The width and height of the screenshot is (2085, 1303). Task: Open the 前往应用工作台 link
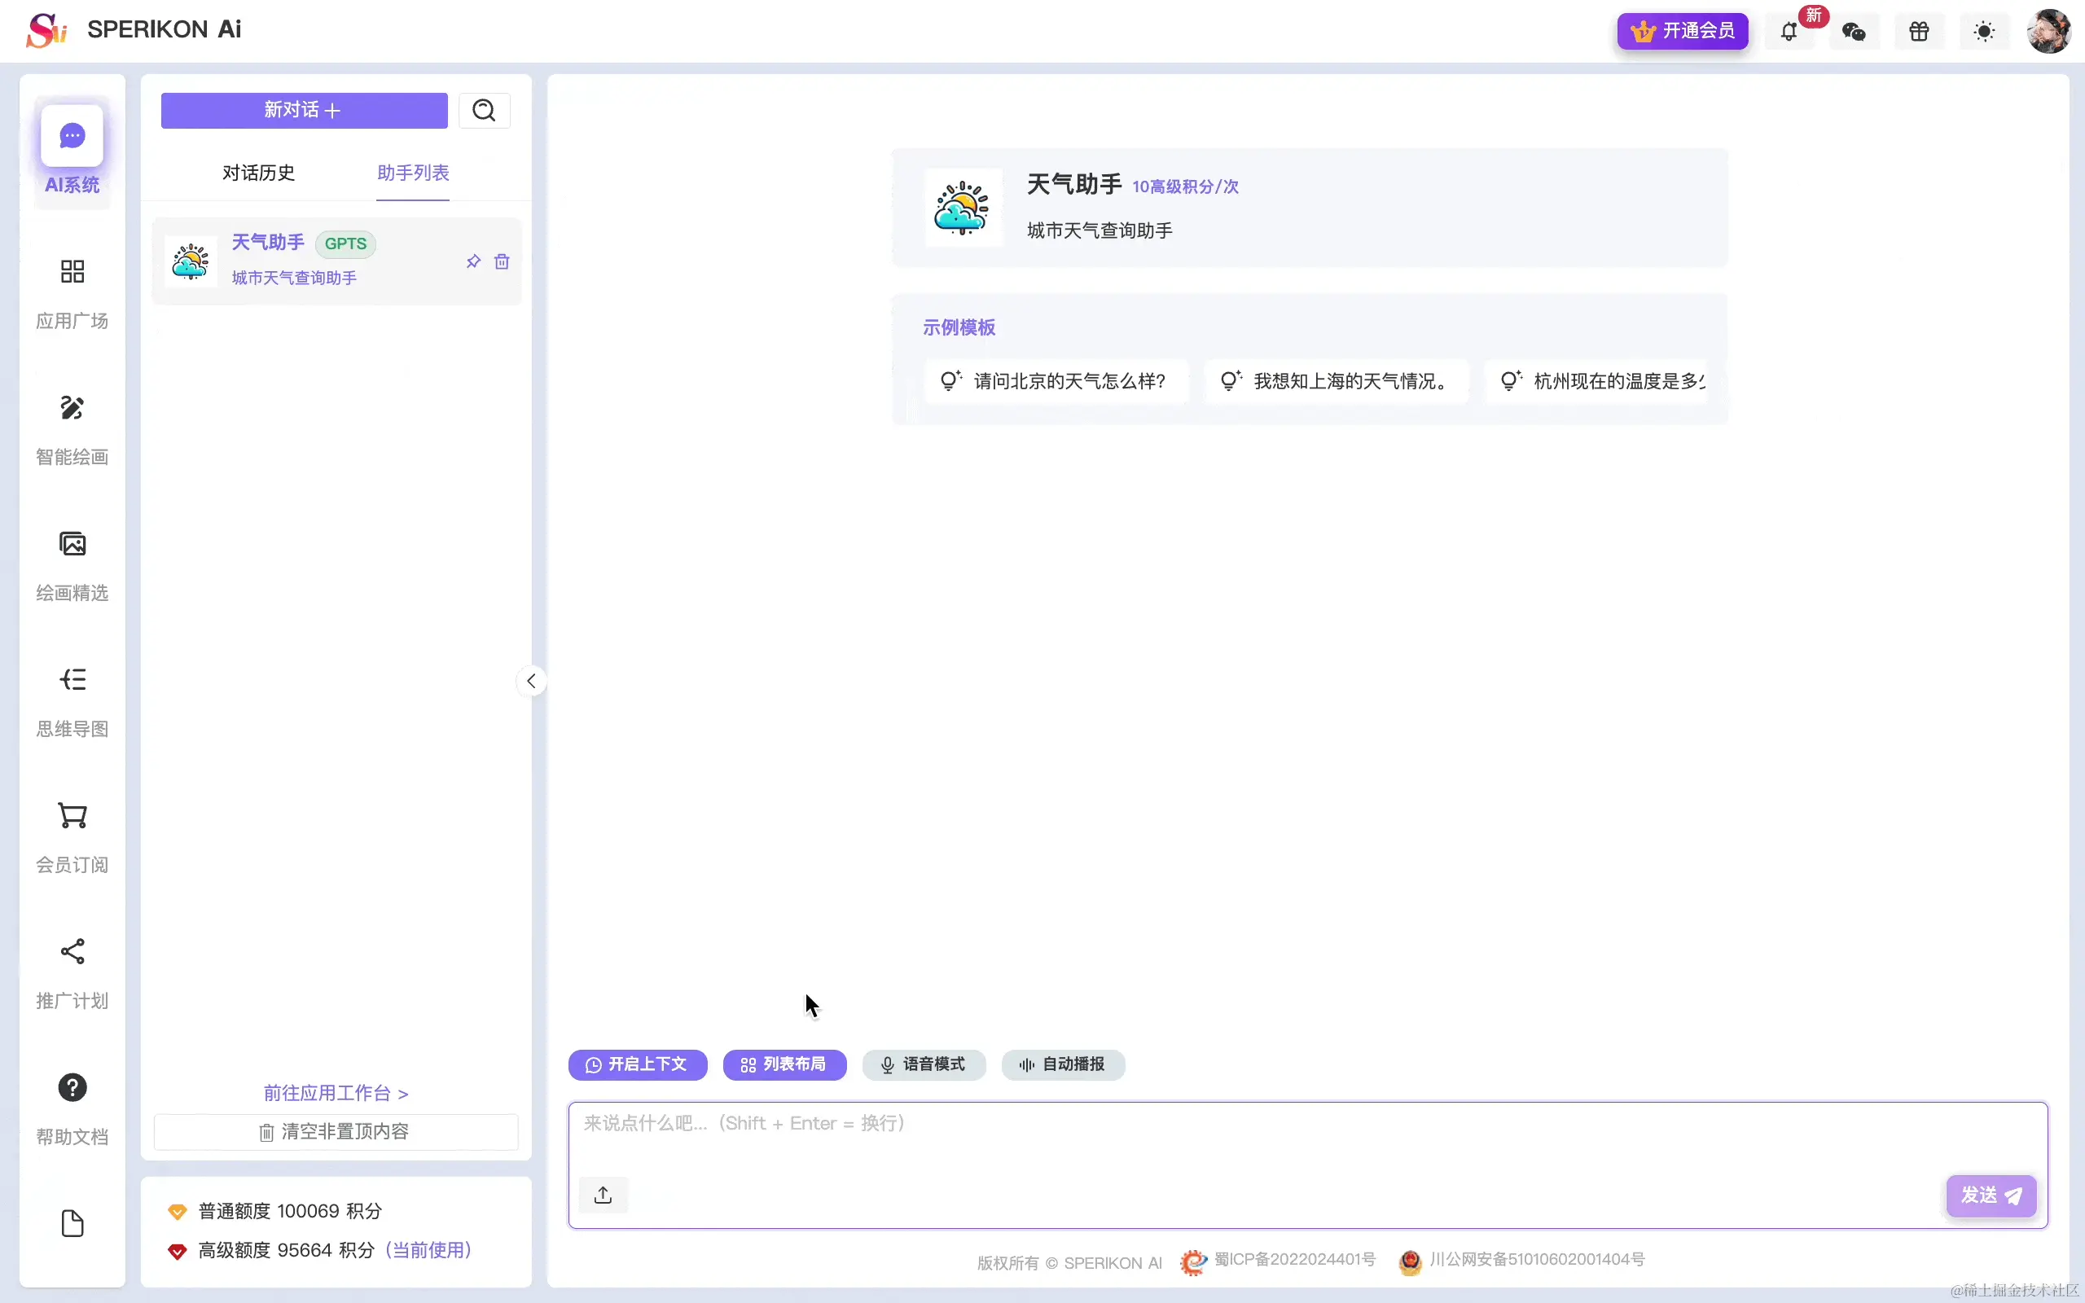point(336,1093)
